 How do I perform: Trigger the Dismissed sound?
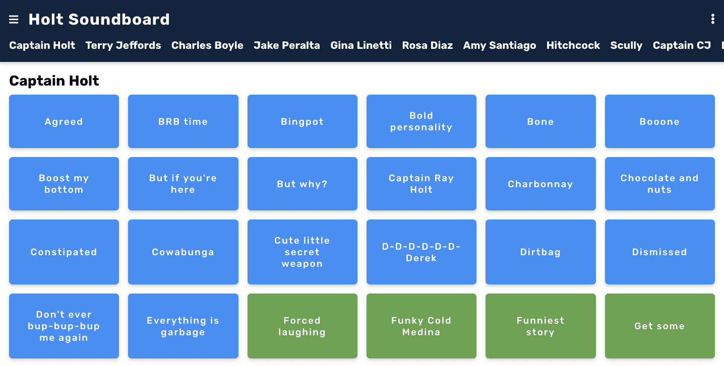[659, 252]
